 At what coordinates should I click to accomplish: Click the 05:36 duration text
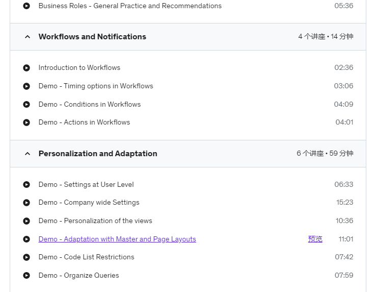[x=344, y=6]
